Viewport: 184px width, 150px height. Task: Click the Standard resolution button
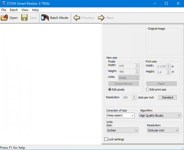point(167,97)
